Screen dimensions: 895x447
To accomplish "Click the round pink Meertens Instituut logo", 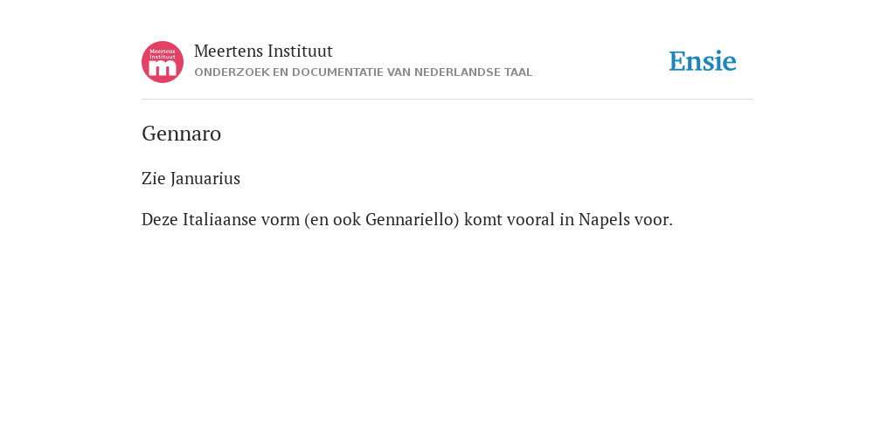I will point(163,62).
